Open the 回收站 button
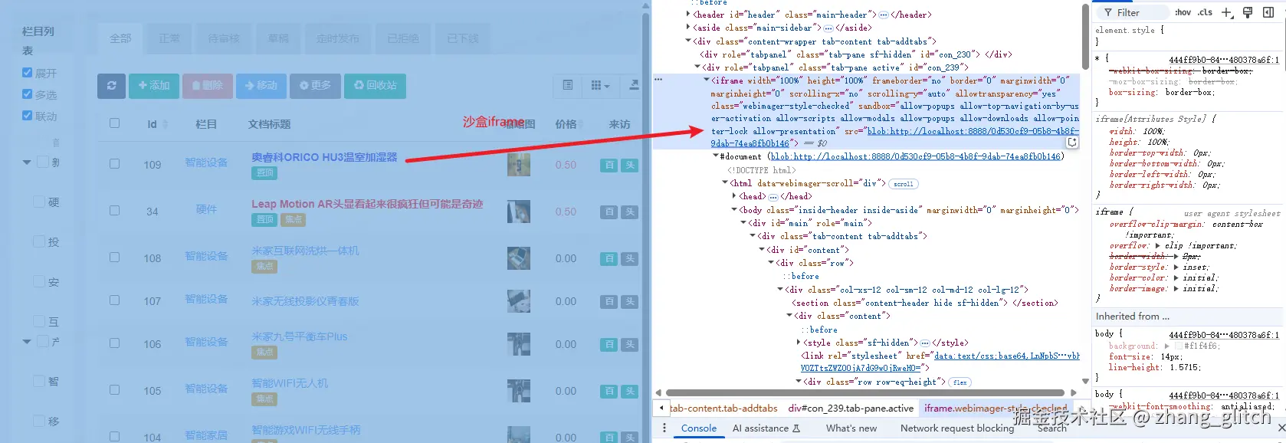1286x443 pixels. [x=376, y=86]
